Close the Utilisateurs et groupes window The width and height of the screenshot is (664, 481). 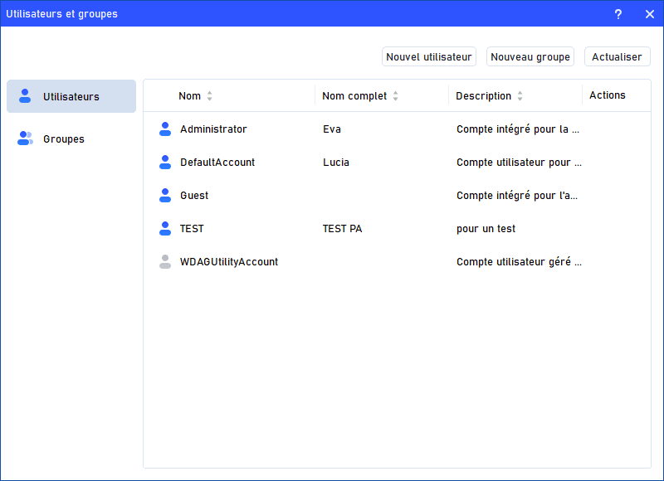coord(649,14)
